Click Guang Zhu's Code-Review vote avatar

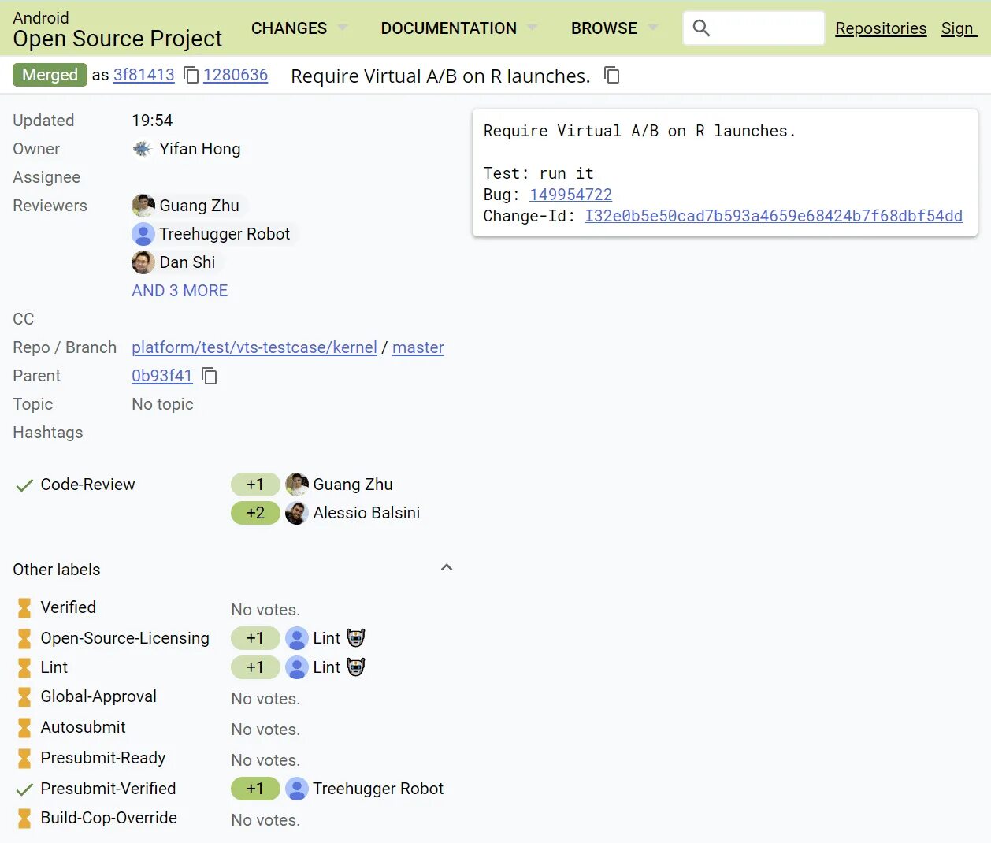[297, 485]
